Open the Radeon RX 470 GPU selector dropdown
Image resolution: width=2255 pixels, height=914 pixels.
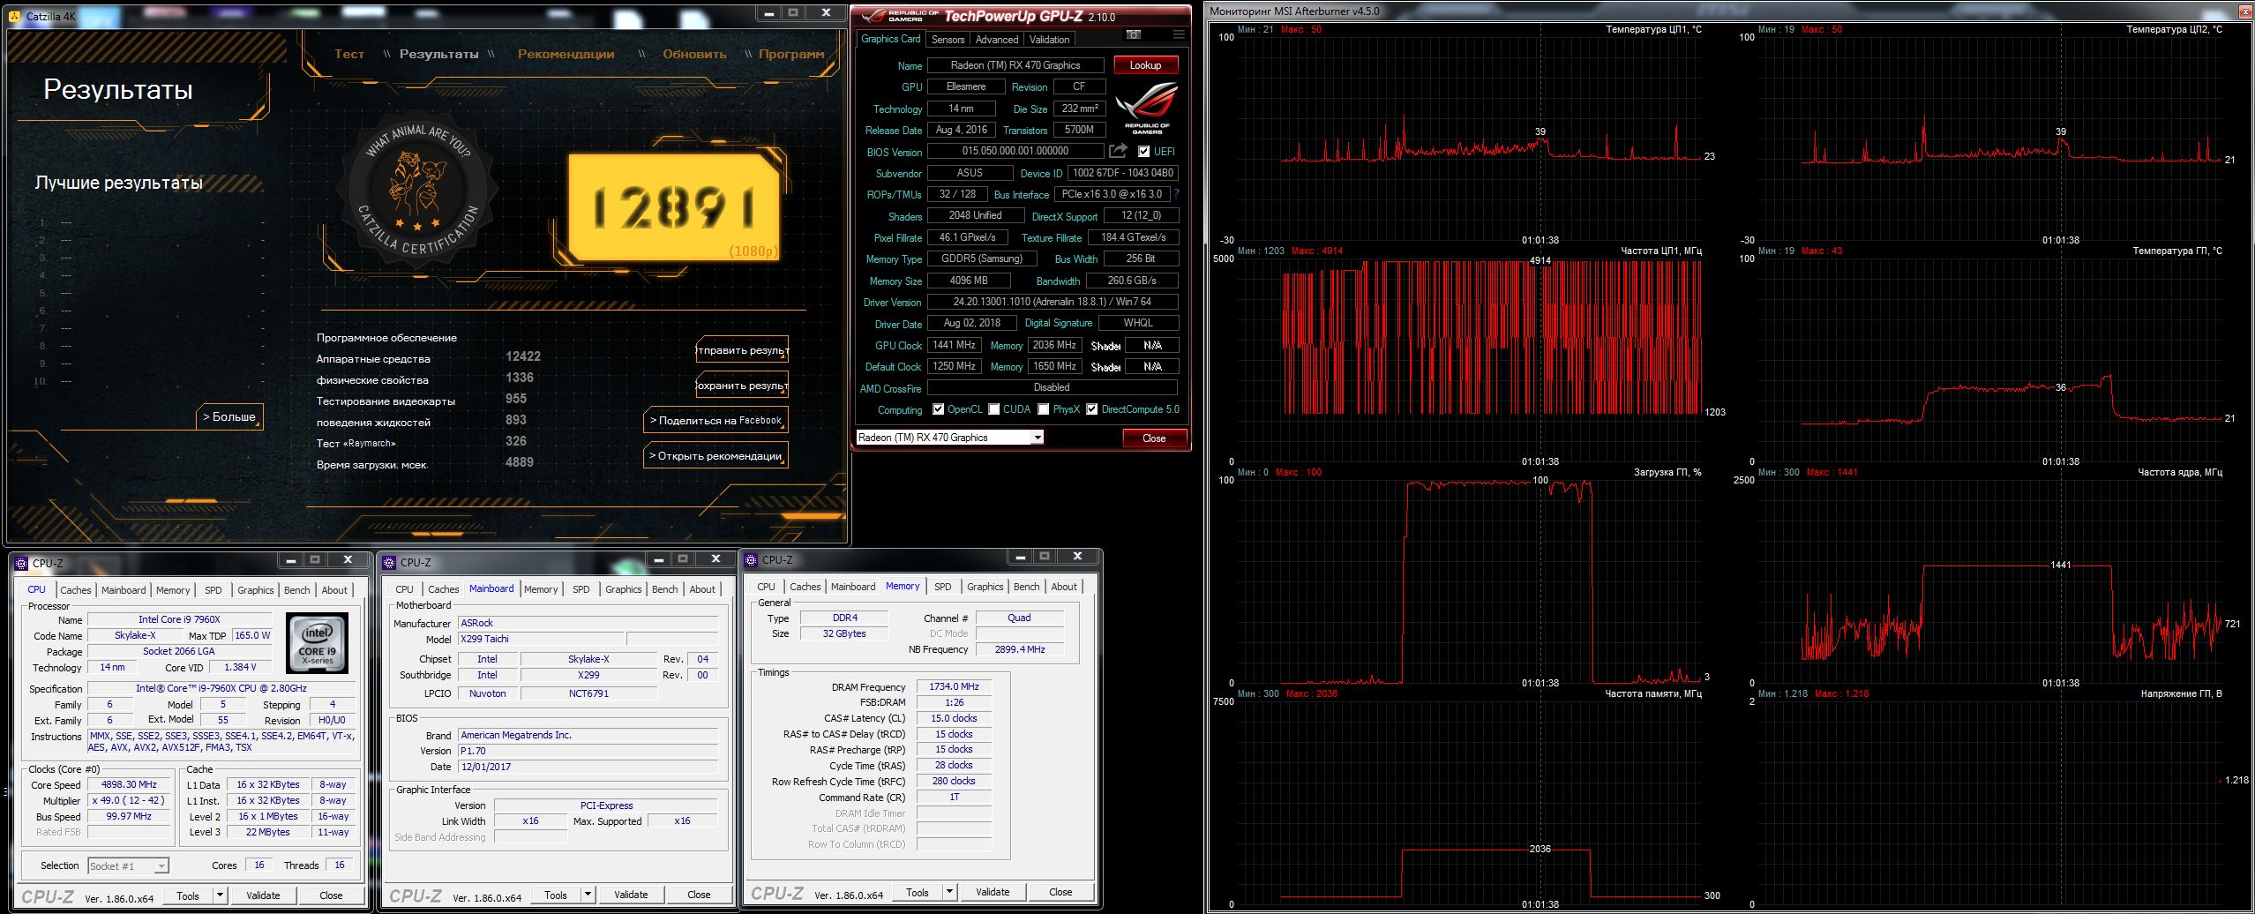pyautogui.click(x=1038, y=438)
